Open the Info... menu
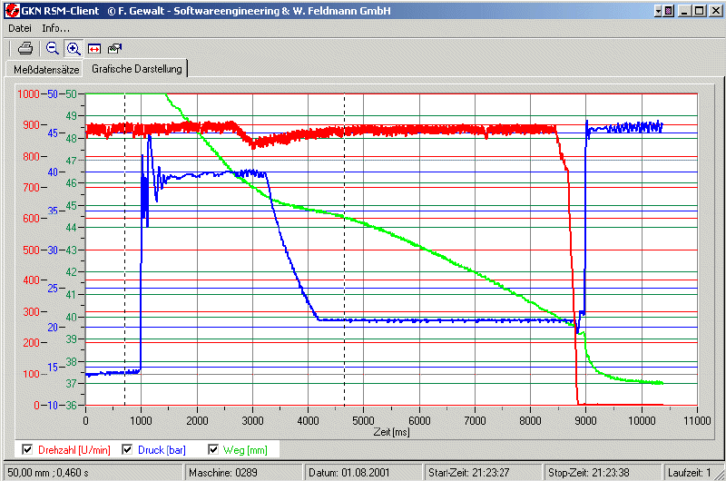The width and height of the screenshot is (726, 481). [55, 28]
